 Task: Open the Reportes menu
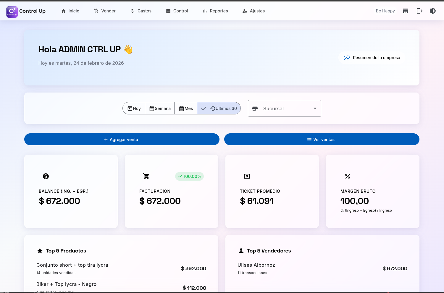[x=215, y=11]
